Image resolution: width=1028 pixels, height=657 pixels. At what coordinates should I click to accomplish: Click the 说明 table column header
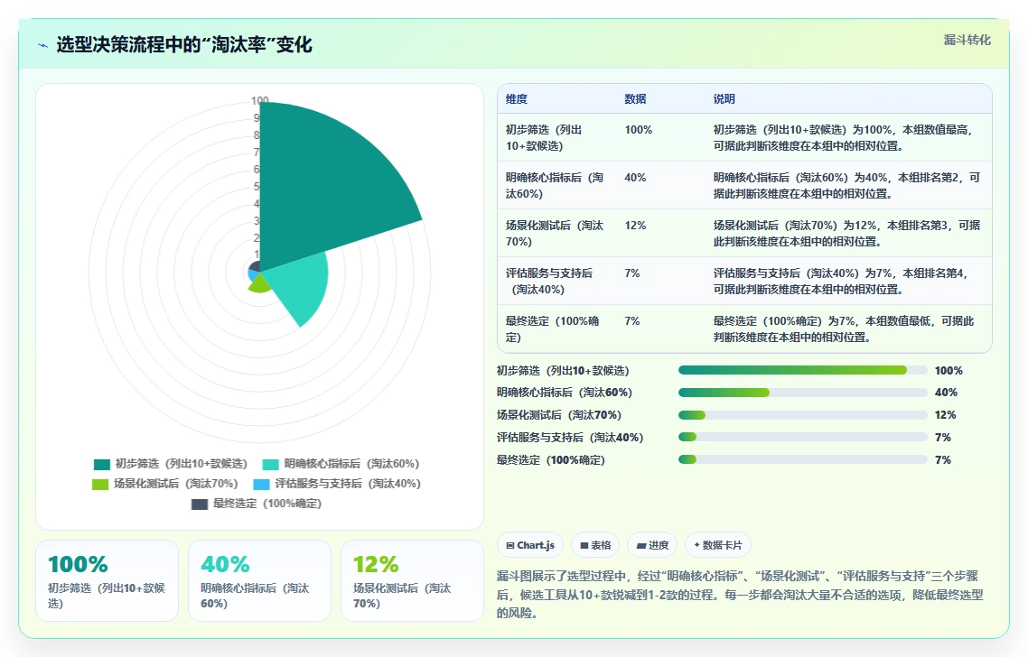pos(724,99)
